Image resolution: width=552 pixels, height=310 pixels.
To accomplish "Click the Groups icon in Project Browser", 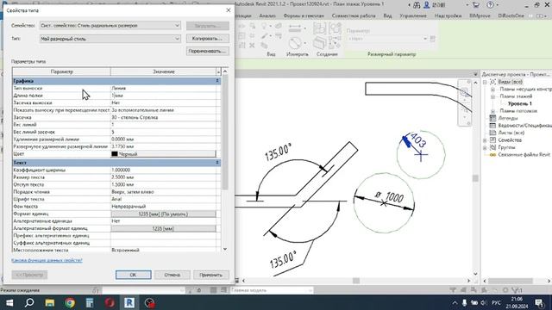I will pos(492,147).
